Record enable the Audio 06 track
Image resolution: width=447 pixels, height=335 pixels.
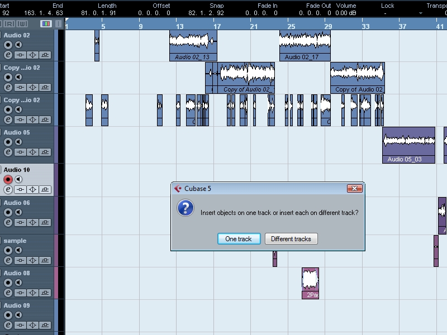[x=8, y=212]
